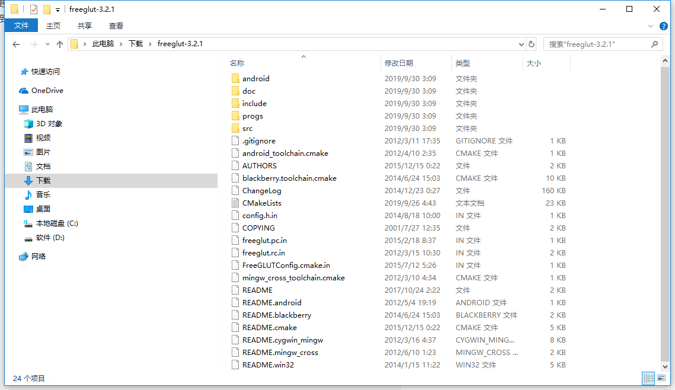Open the 音乐 folder in sidebar
Image resolution: width=675 pixels, height=390 pixels.
coord(43,194)
